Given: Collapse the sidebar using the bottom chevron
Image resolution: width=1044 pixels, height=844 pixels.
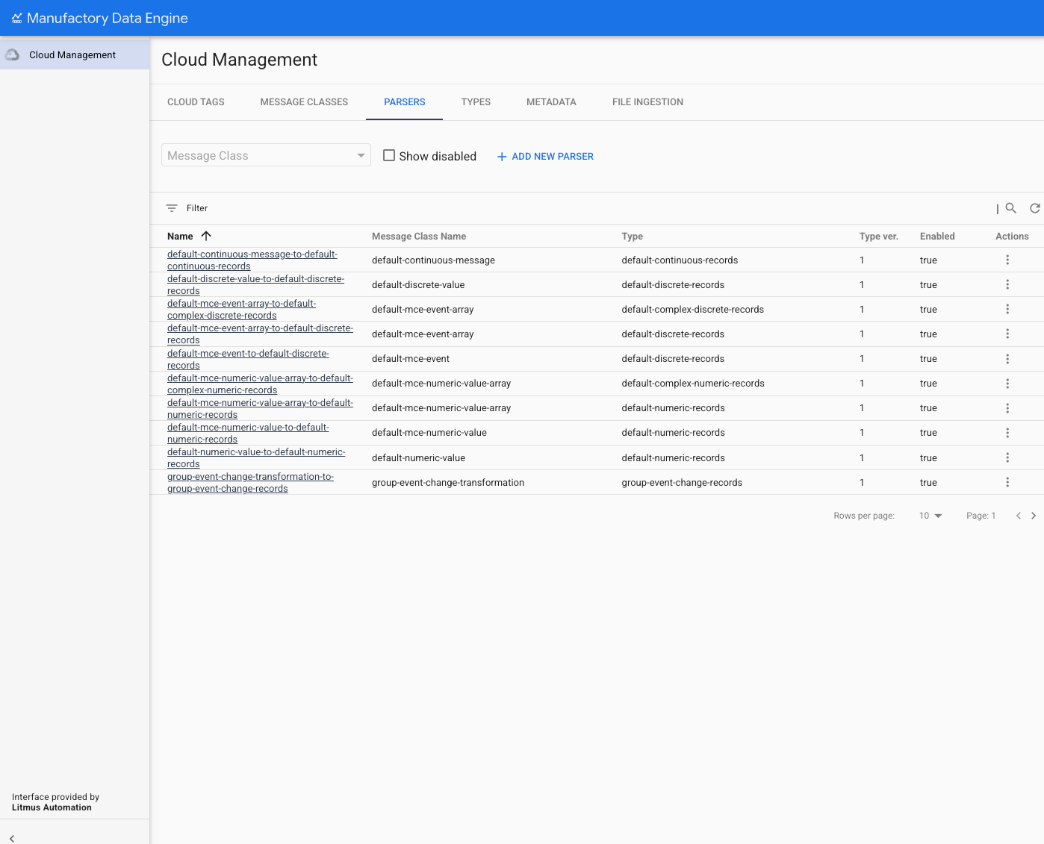Looking at the screenshot, I should pos(11,838).
